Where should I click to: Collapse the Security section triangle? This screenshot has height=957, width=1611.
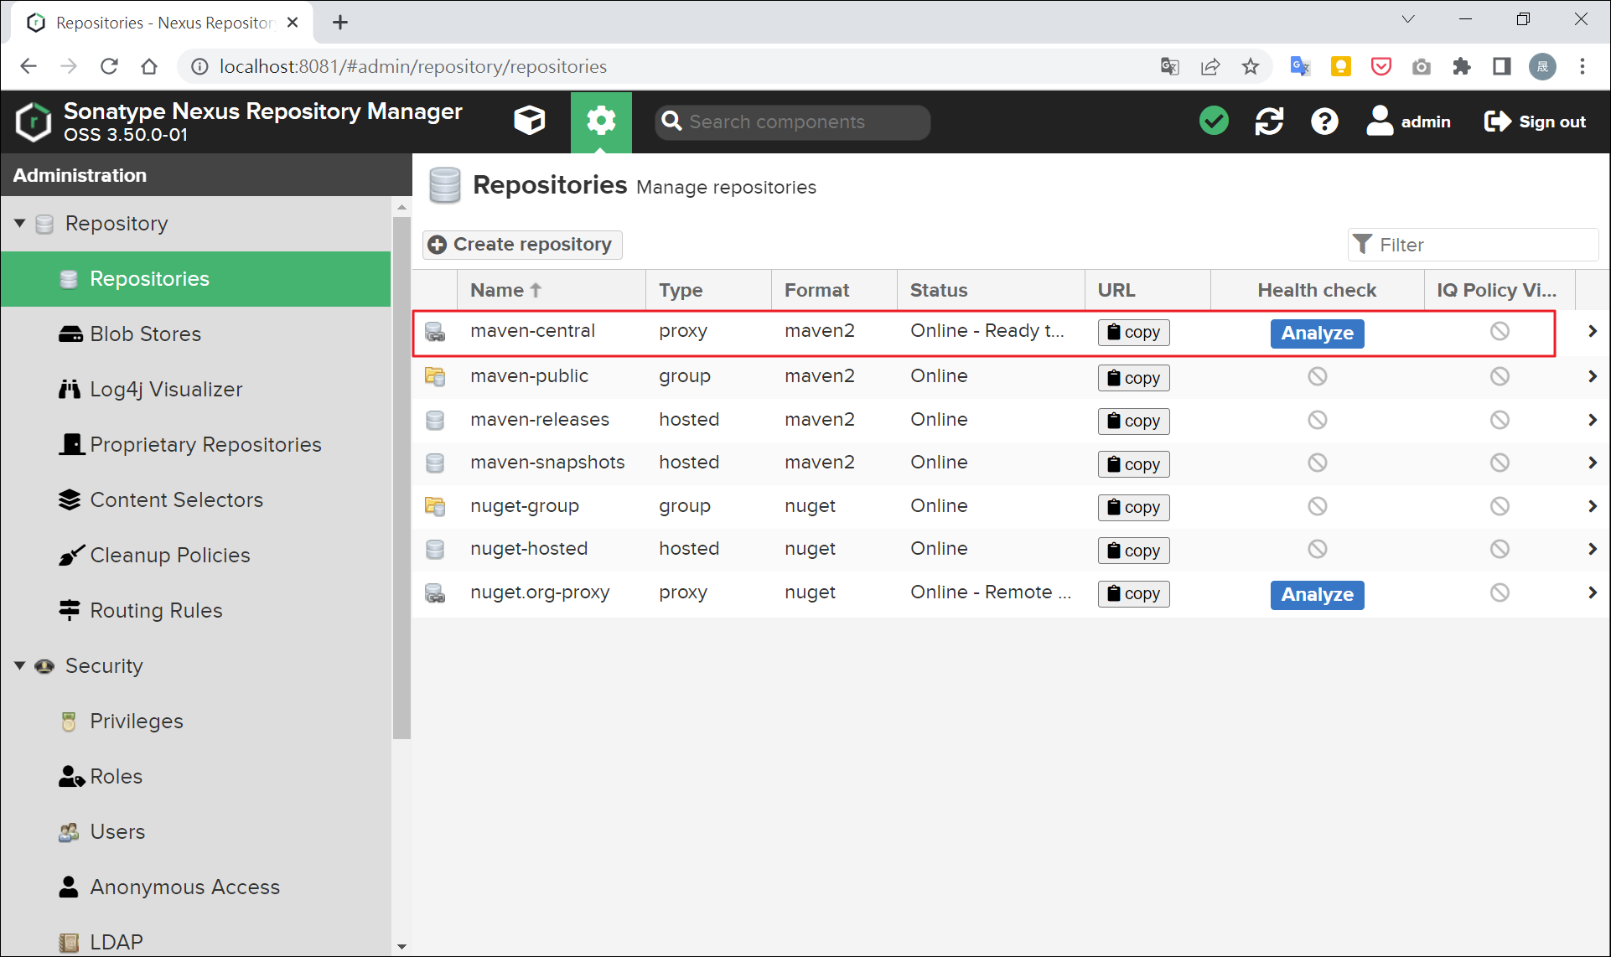[19, 665]
